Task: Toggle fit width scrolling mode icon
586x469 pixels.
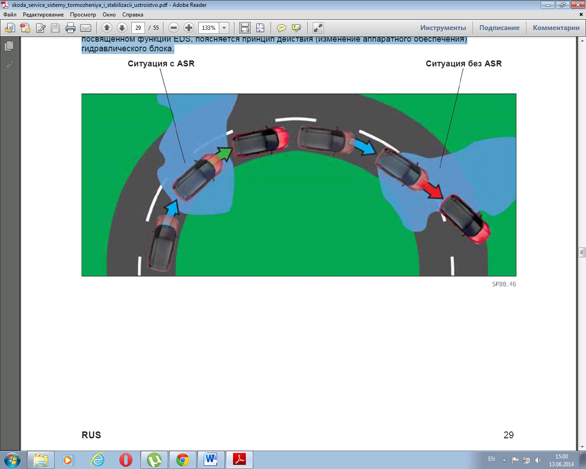Action: pos(245,28)
